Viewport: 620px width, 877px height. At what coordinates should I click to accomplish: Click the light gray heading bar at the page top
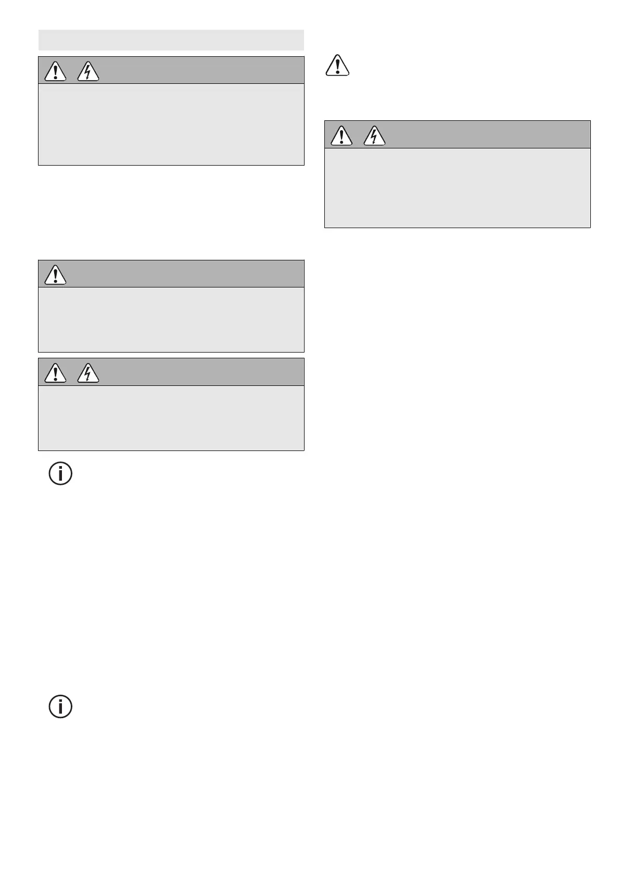tap(171, 40)
